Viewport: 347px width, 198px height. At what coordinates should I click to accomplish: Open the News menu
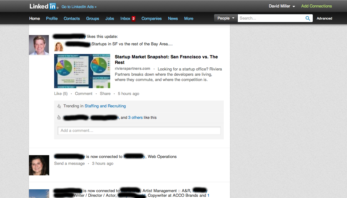tap(173, 19)
